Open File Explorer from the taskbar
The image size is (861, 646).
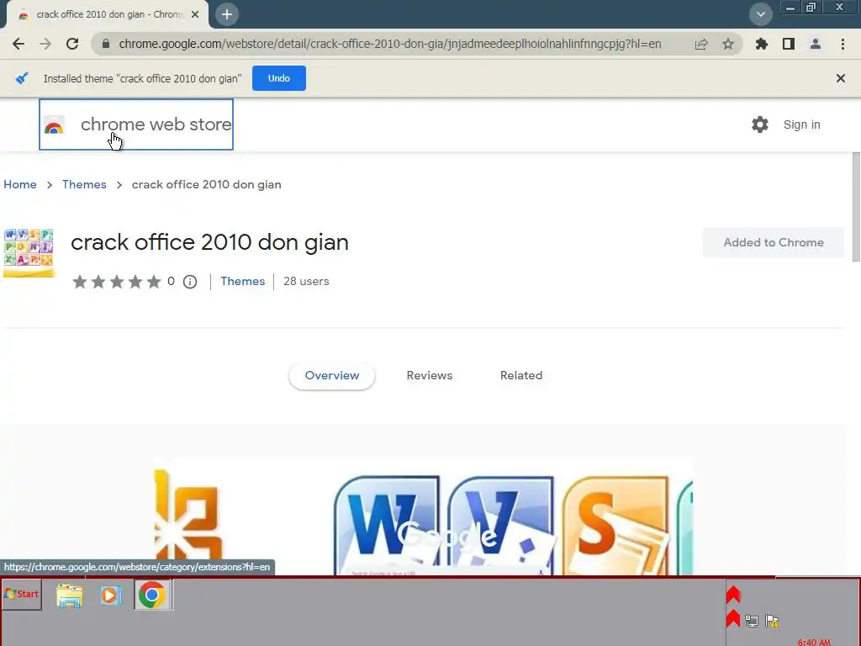pyautogui.click(x=70, y=596)
